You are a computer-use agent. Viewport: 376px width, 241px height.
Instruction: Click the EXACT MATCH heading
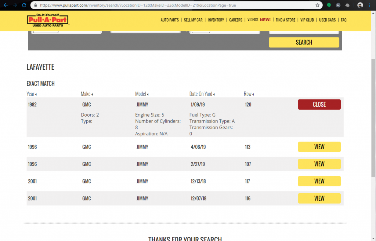40,84
